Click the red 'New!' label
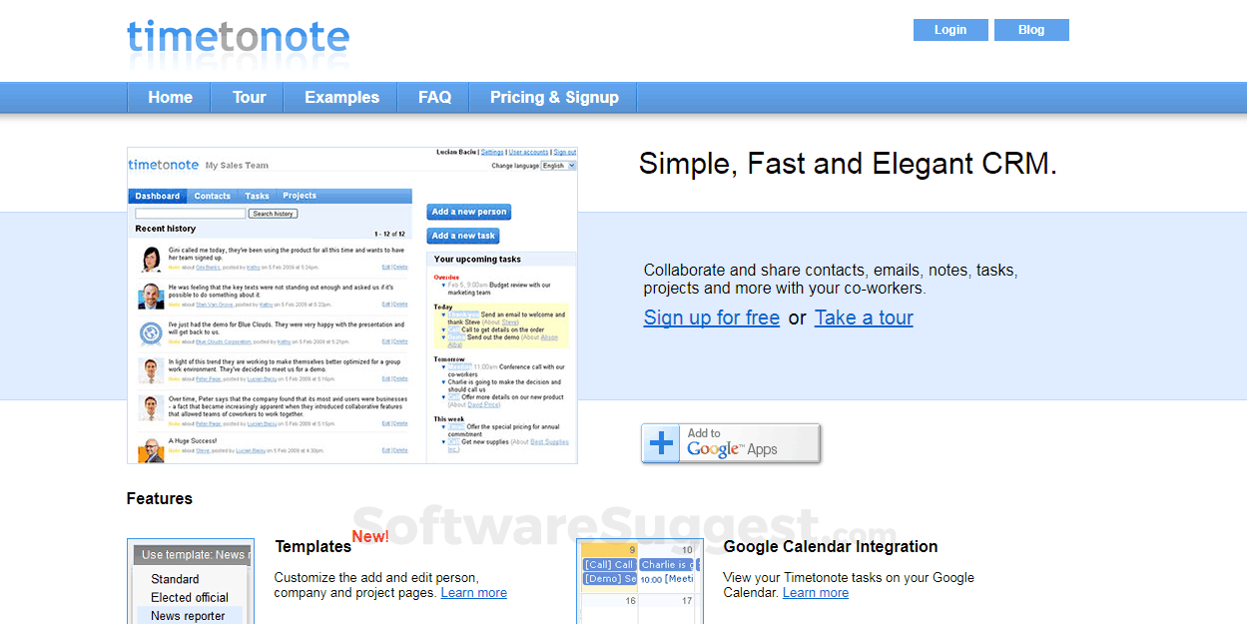Image resolution: width=1247 pixels, height=624 pixels. click(370, 537)
